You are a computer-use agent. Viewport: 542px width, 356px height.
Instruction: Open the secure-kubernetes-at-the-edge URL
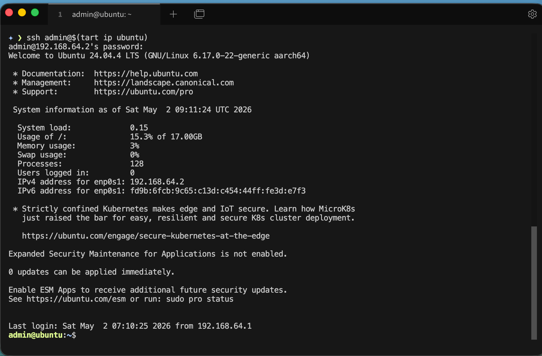point(146,236)
